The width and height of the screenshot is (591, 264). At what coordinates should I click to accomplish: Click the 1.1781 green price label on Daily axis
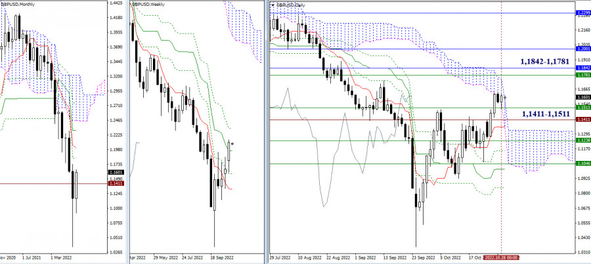pyautogui.click(x=584, y=75)
